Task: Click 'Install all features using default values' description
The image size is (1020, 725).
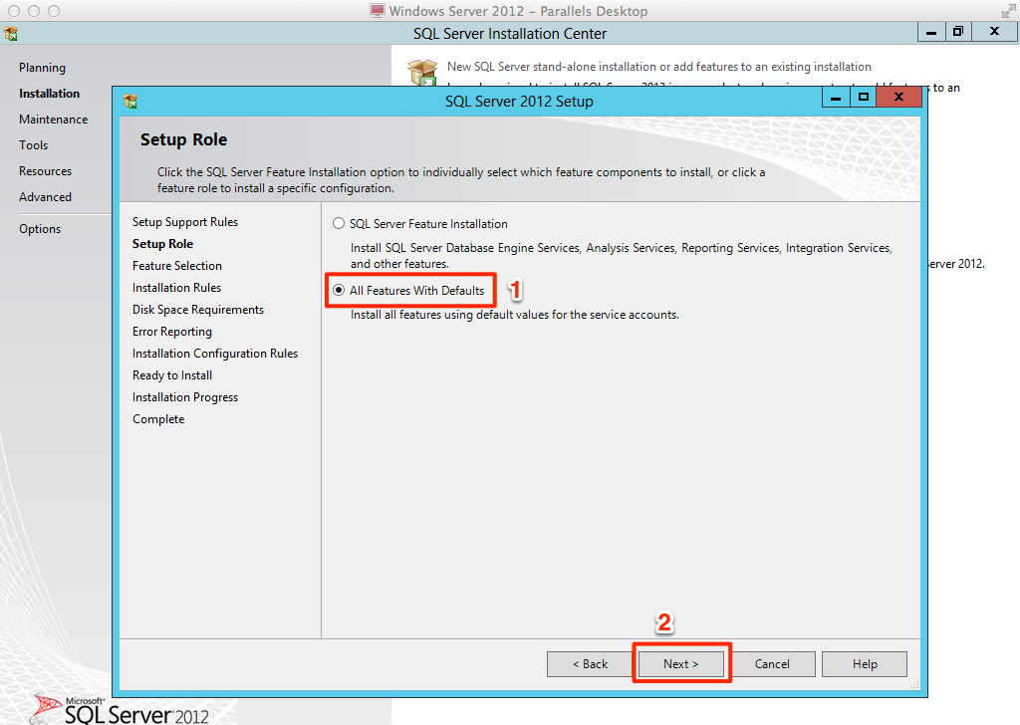Action: (x=515, y=315)
